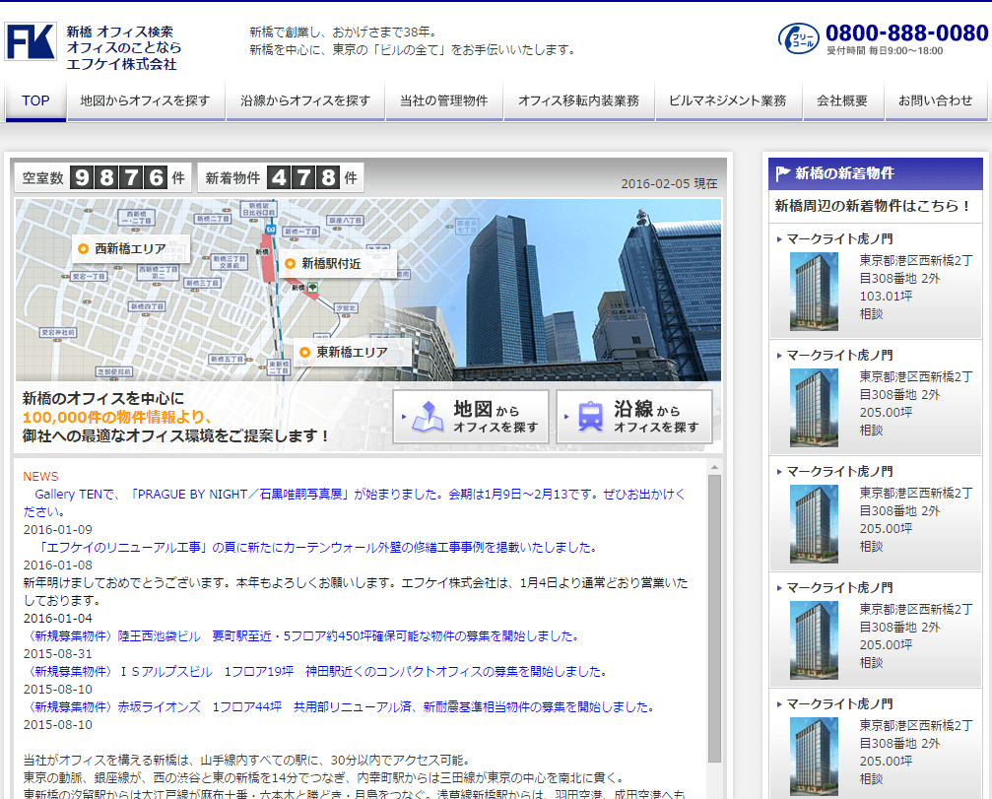Open the Gallery TEN PRAGUE BY NIGHT news link
The height and width of the screenshot is (799, 992).
click(355, 502)
